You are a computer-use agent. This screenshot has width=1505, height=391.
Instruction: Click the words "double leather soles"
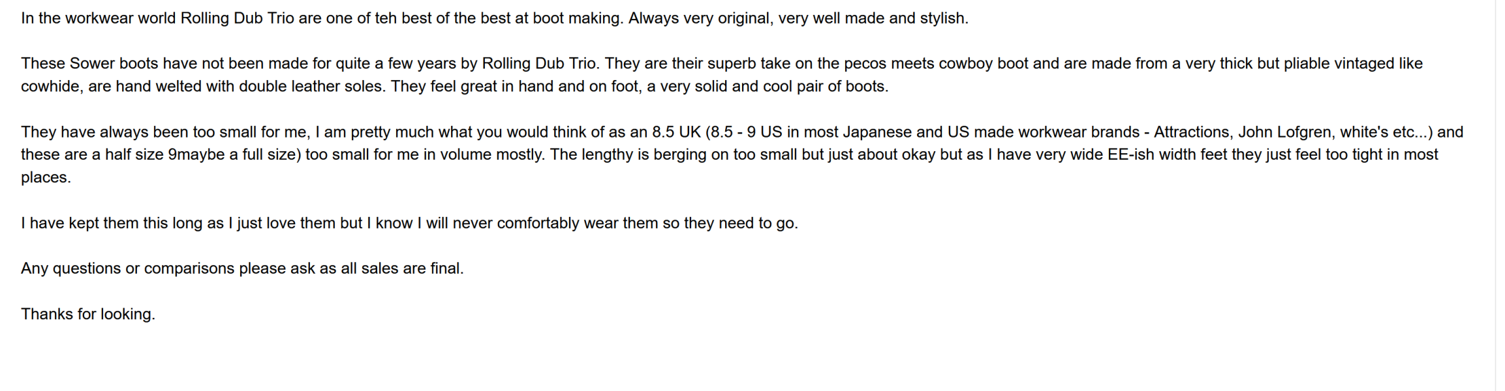(x=311, y=87)
